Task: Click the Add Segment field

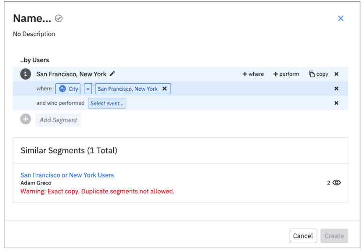Action: pos(58,120)
